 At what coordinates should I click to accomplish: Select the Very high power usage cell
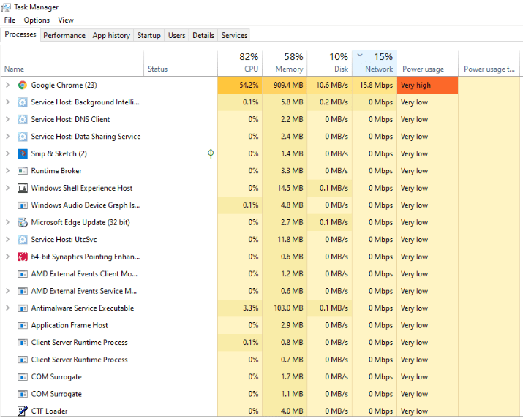tap(427, 85)
